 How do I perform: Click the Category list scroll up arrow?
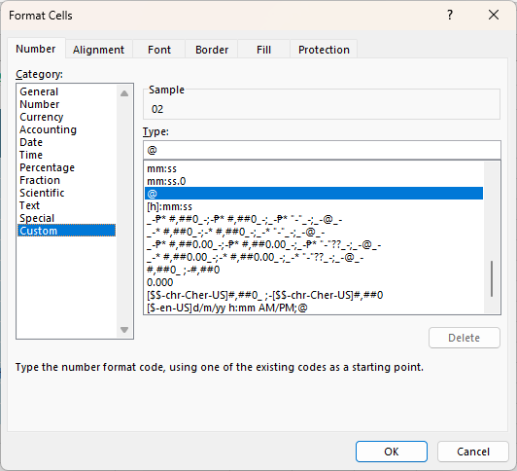tap(124, 93)
